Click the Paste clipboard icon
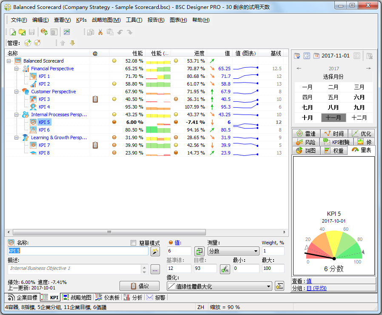Viewport: 382px width, 315px height. click(x=110, y=32)
